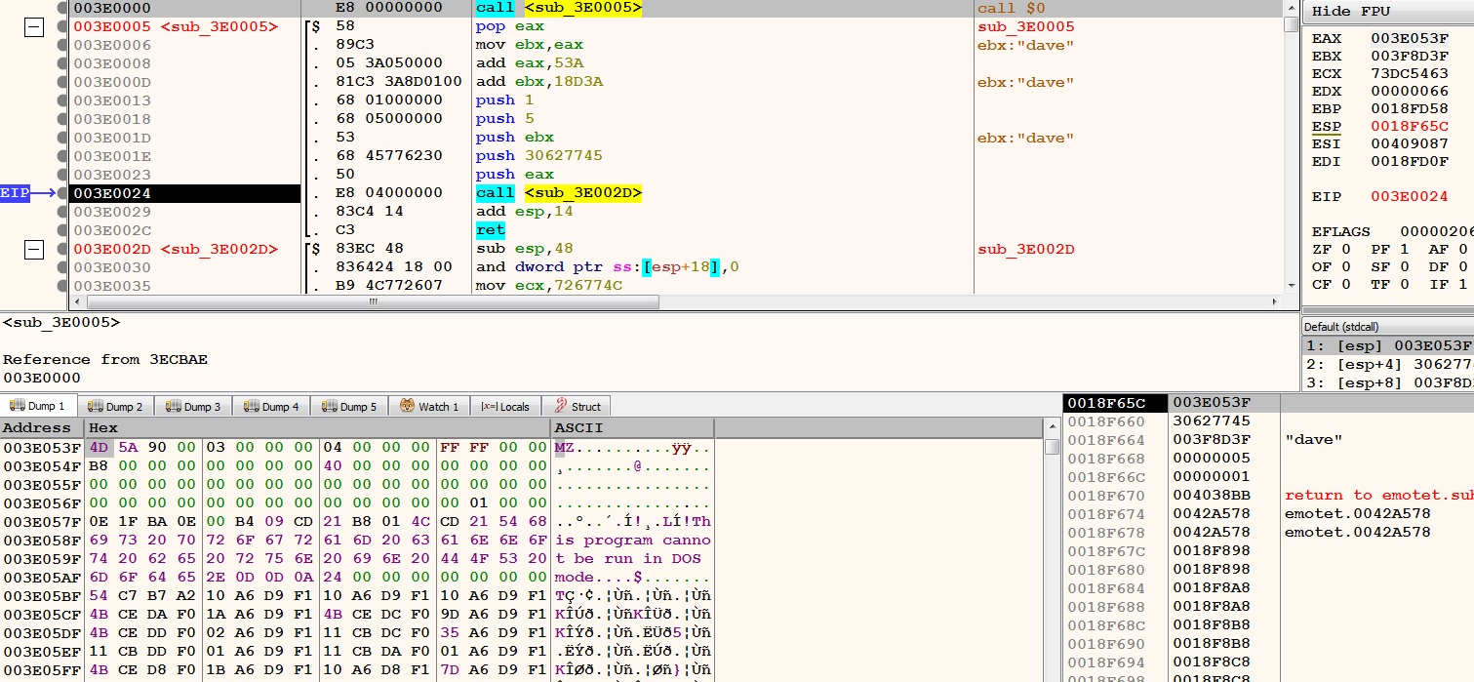
Task: Toggle breakpoint dot at address 003E0013
Action: point(62,100)
